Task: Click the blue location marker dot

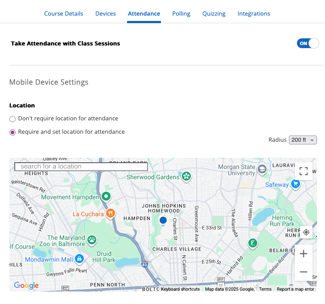Action: tap(163, 220)
